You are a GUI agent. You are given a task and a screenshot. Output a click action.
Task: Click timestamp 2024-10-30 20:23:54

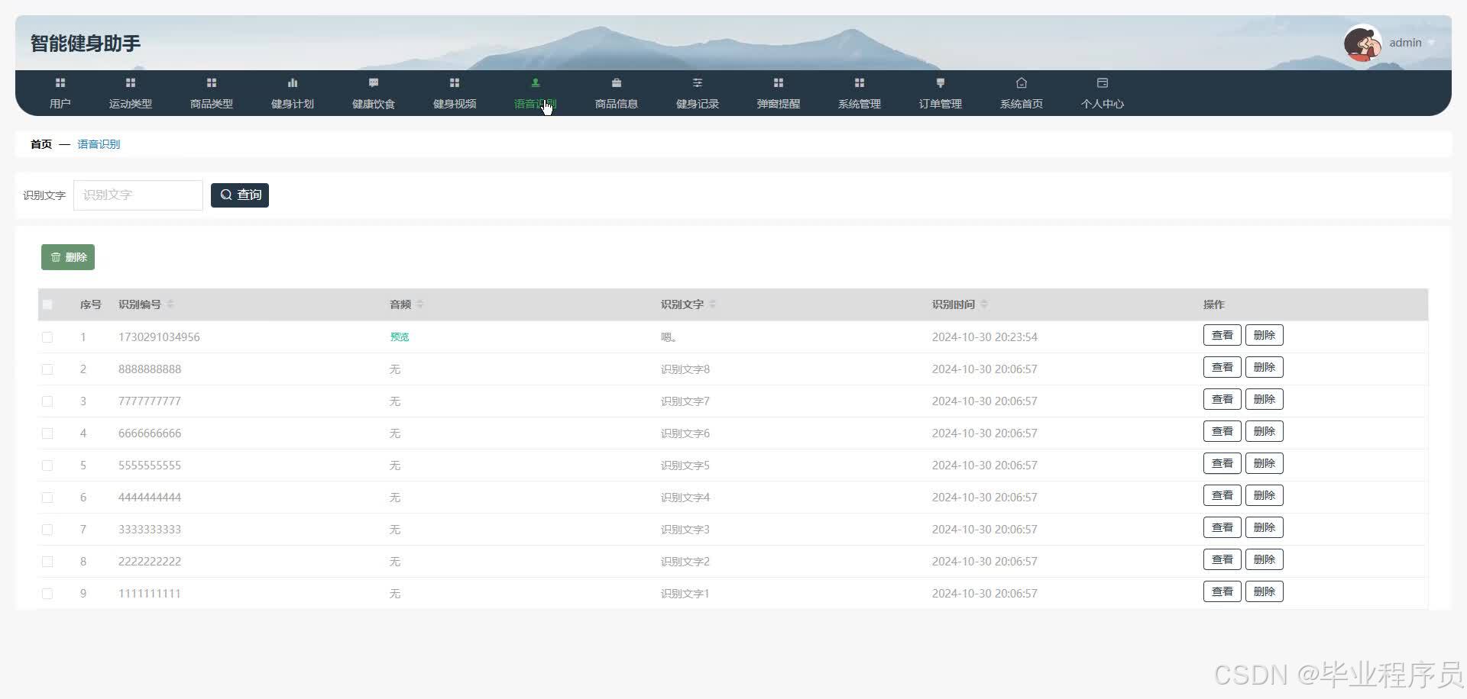tap(985, 337)
